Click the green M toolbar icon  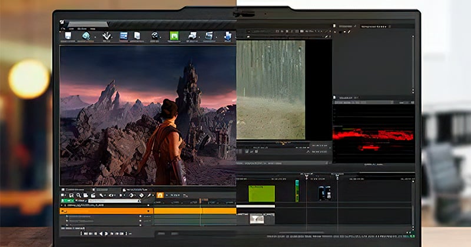[174, 36]
